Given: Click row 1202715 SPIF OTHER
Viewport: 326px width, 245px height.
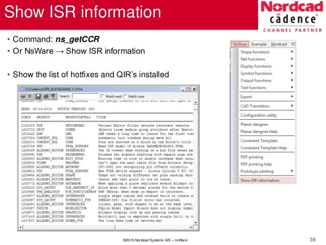Looking at the screenshot, I should pos(107,130).
